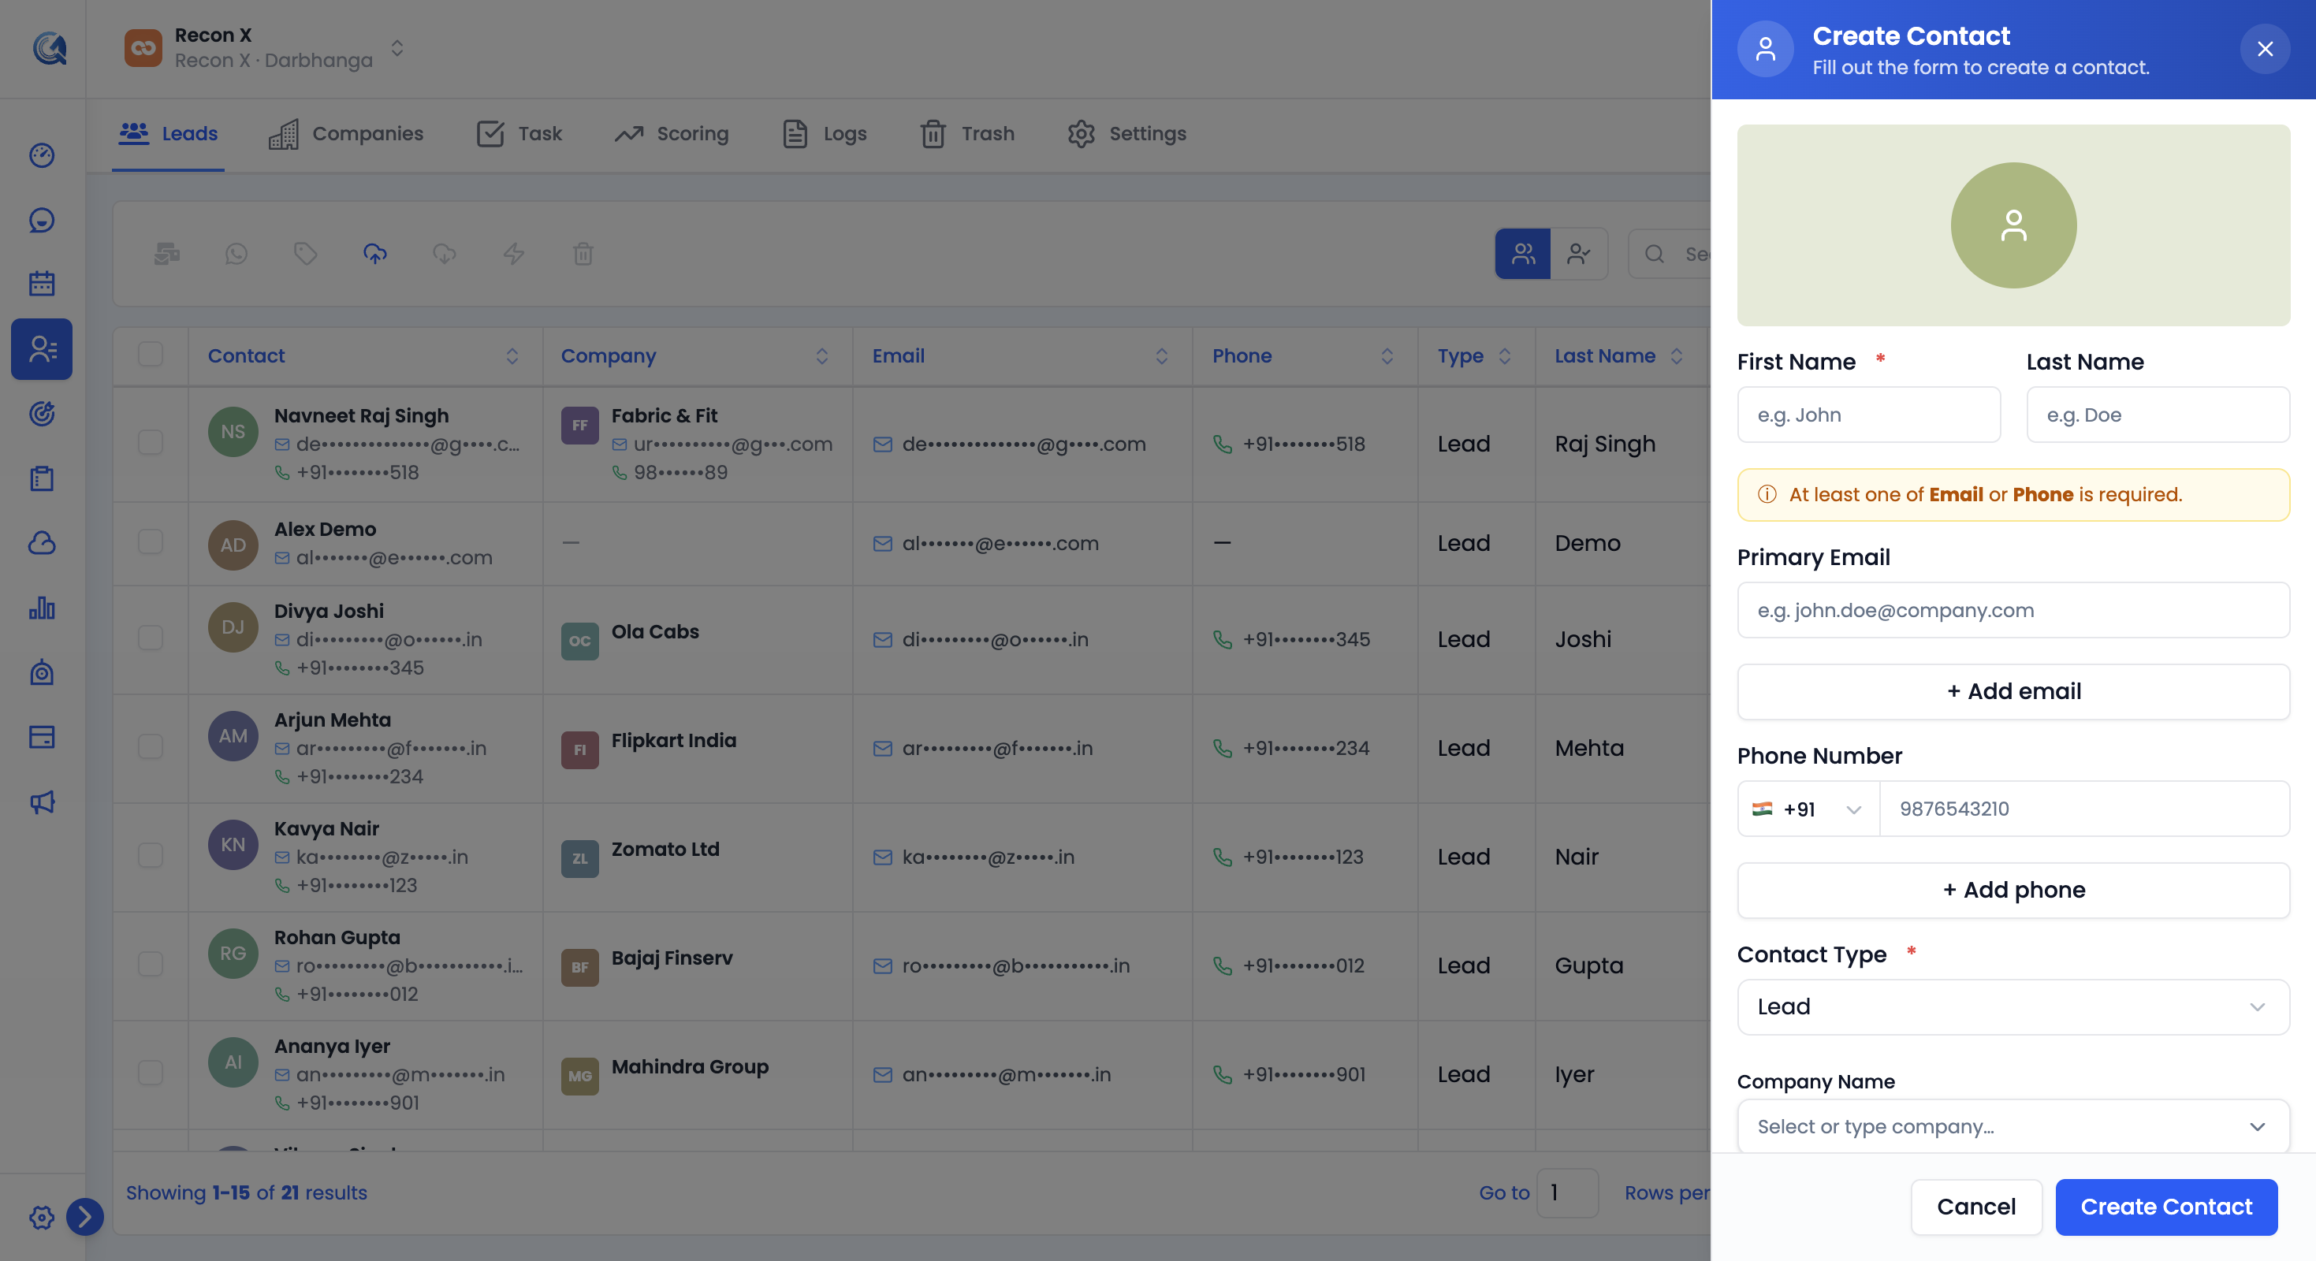The height and width of the screenshot is (1261, 2316).
Task: Switch to the Scoring tab
Action: click(x=672, y=134)
